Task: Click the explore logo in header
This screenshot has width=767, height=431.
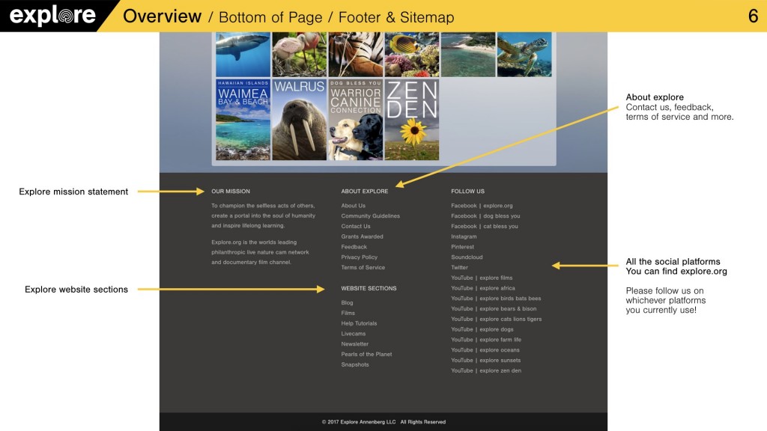Action: click(x=52, y=16)
